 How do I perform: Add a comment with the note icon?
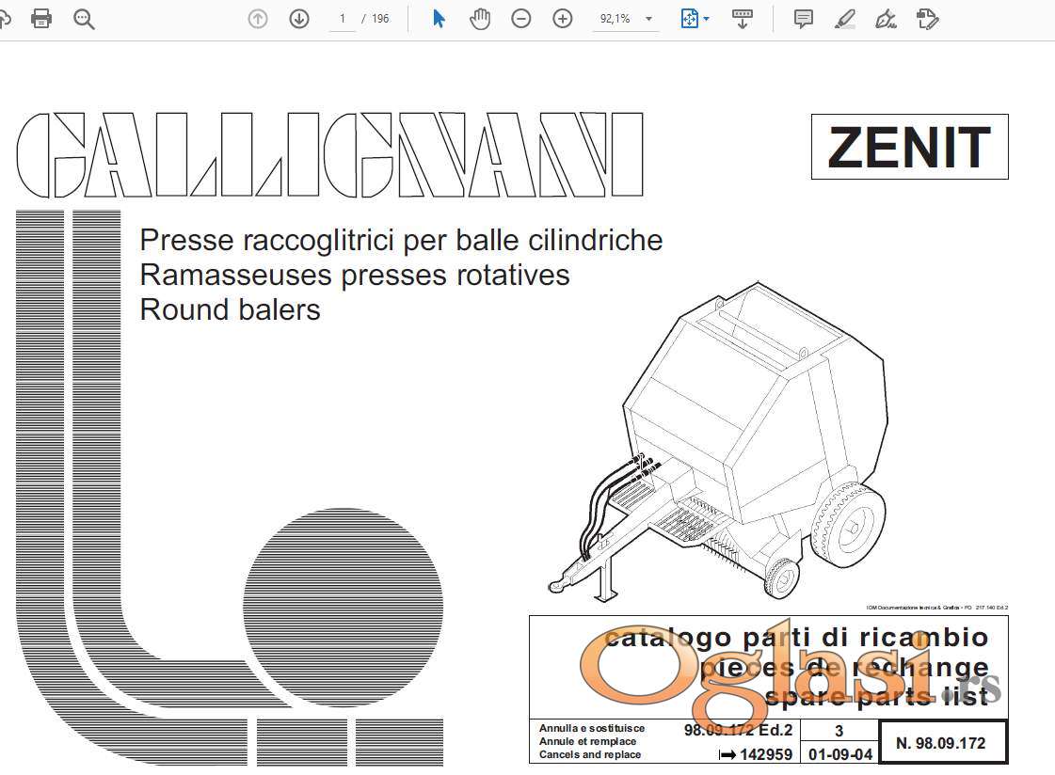coord(803,19)
